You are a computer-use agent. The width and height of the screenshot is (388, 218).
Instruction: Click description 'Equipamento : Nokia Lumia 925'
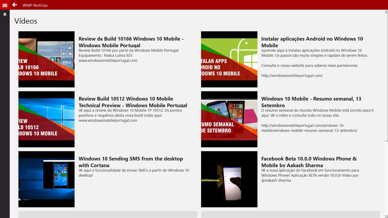pos(105,55)
